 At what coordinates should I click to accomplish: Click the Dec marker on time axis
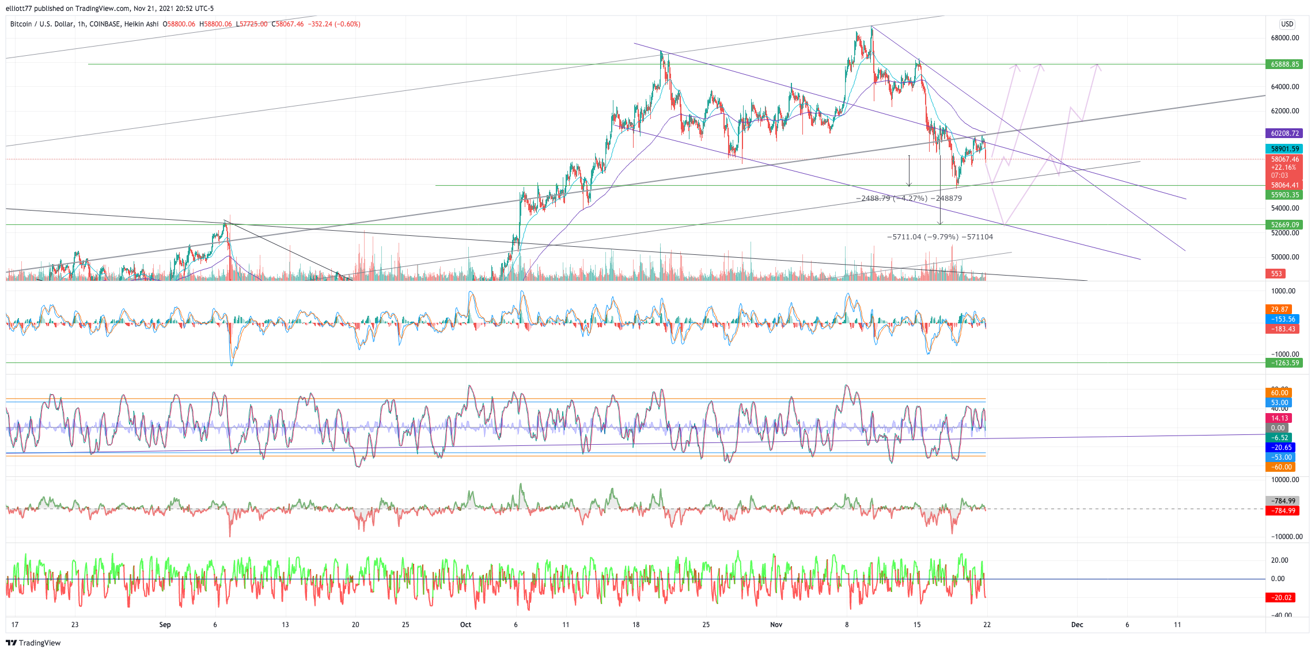coord(1077,625)
